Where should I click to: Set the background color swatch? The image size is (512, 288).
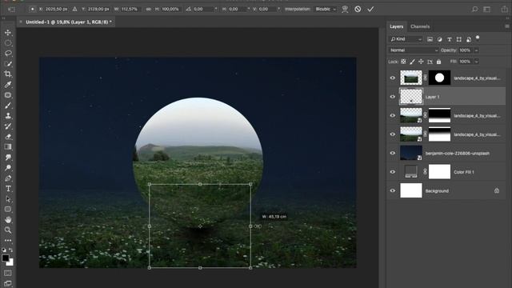tap(10, 262)
